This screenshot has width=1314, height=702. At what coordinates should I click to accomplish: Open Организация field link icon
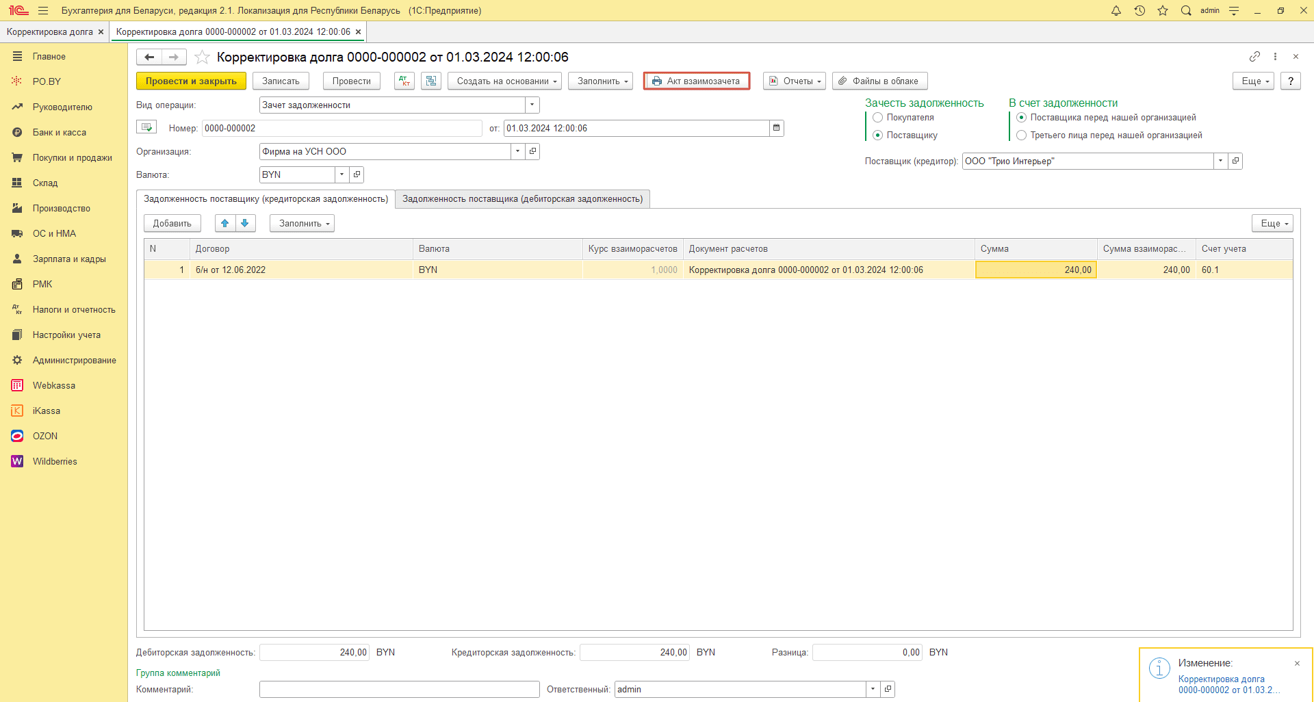(x=532, y=151)
